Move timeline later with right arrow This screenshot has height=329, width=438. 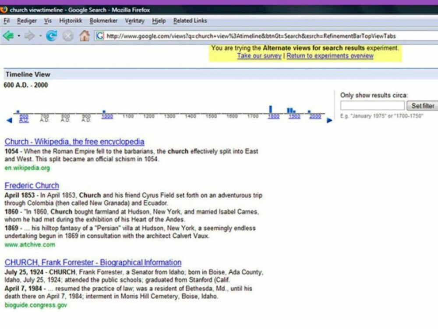[x=329, y=120]
